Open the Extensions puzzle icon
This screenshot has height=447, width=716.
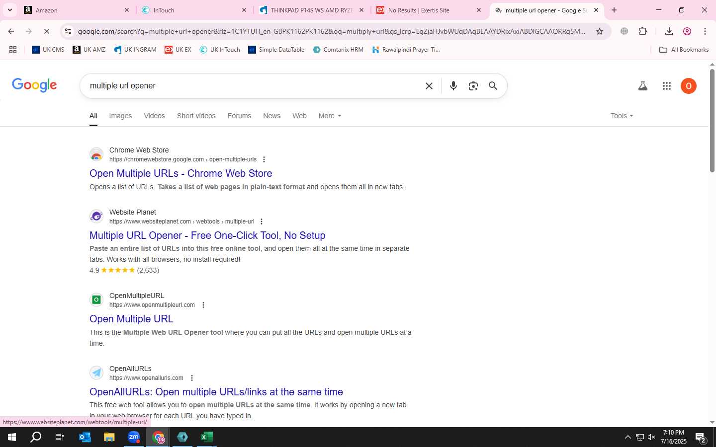coord(643,31)
